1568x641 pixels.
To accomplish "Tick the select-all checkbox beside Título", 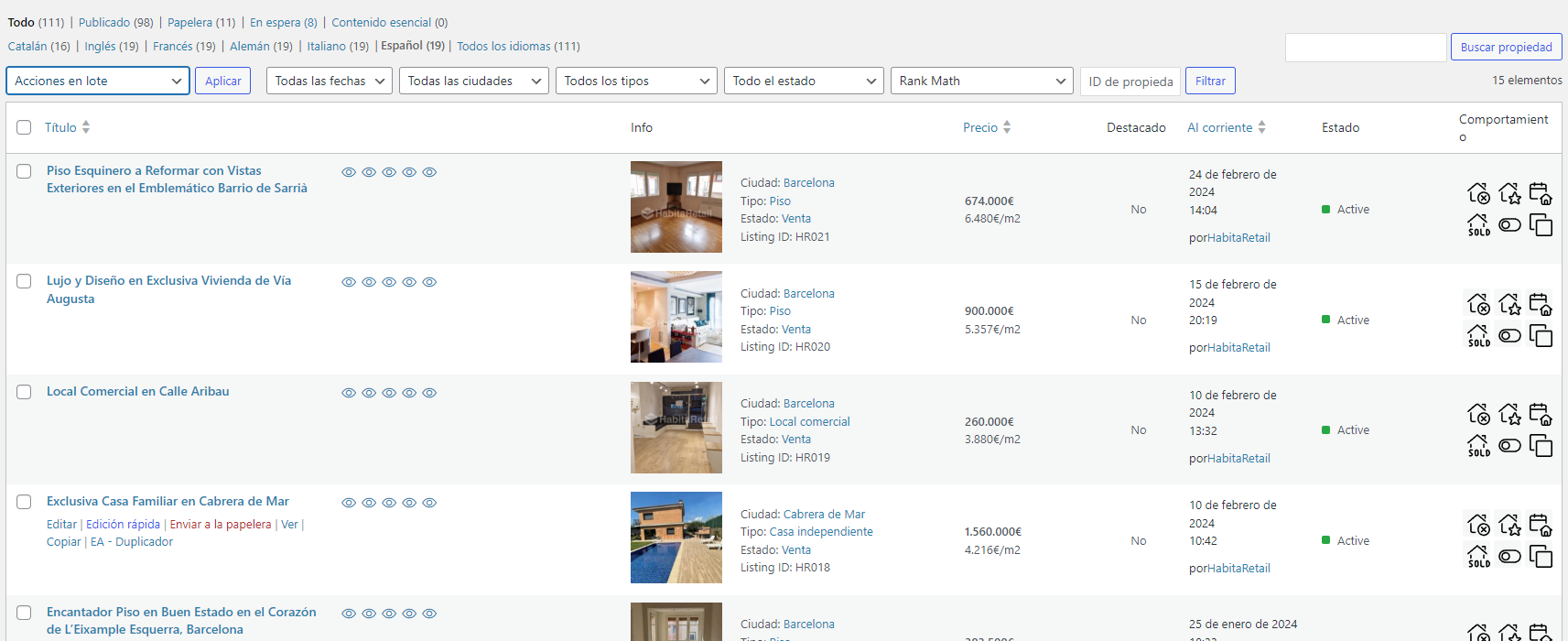I will [25, 128].
